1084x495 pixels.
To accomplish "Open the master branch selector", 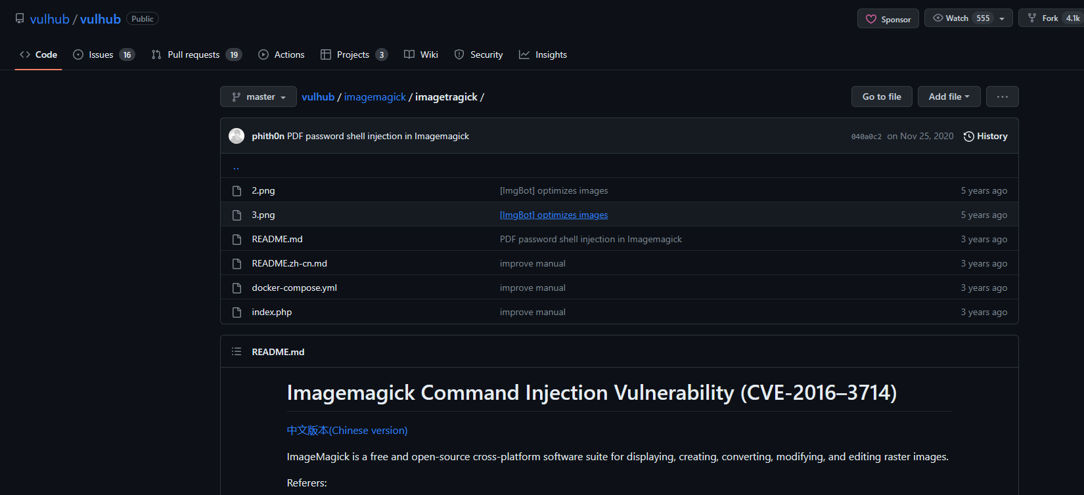I will [258, 97].
